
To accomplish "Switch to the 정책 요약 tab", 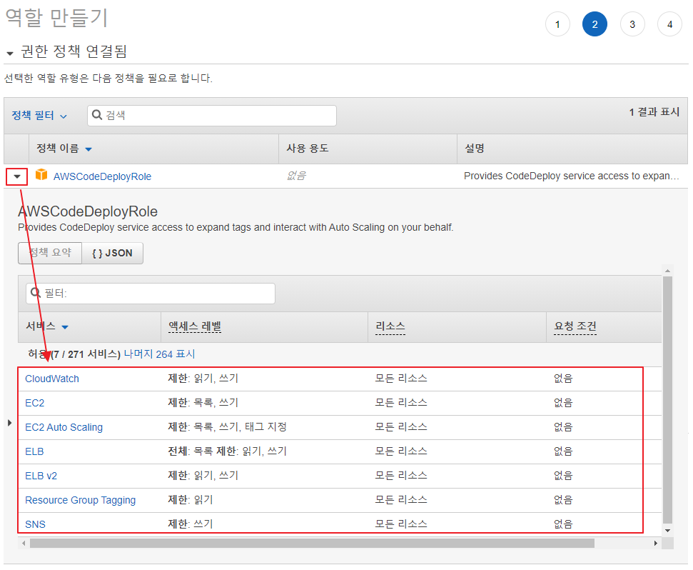I will coord(50,253).
